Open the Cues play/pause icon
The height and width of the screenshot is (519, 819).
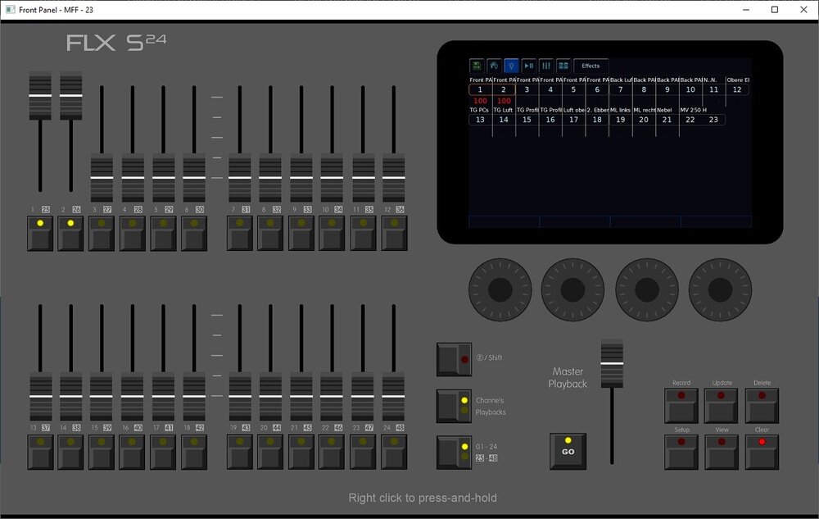(x=528, y=66)
